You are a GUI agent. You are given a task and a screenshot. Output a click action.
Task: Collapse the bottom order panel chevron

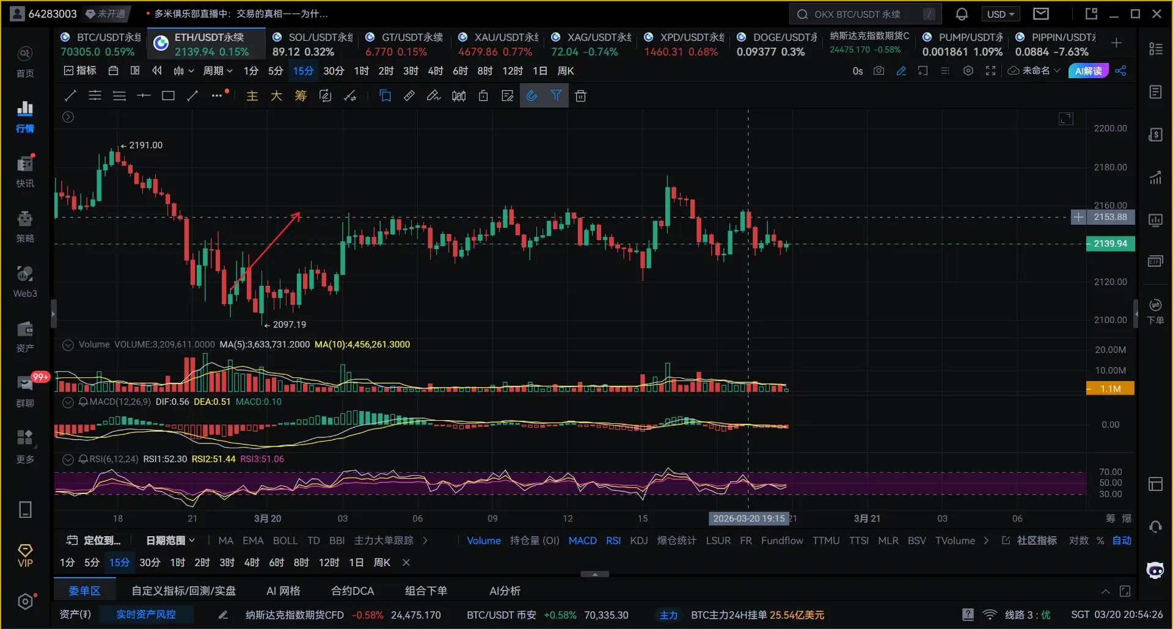1106,591
